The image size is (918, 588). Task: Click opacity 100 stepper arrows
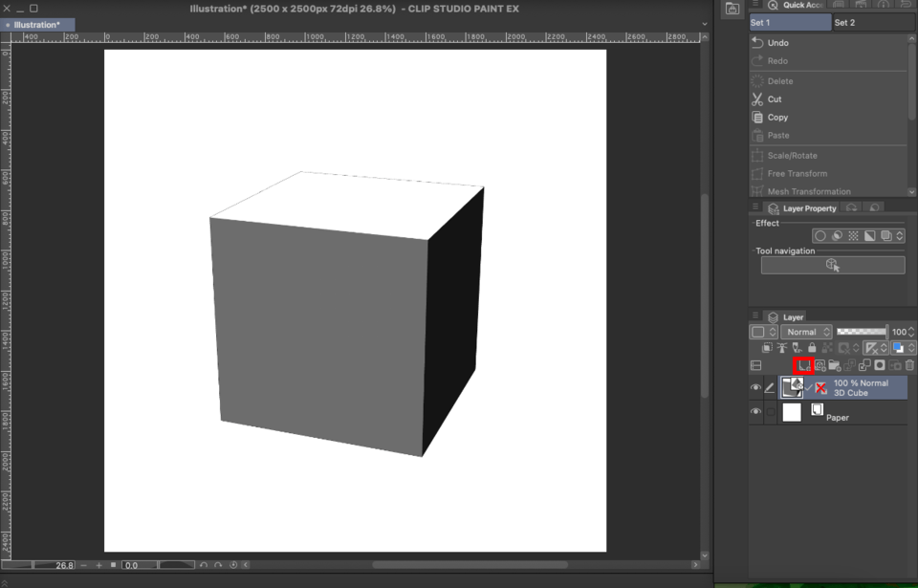(910, 332)
